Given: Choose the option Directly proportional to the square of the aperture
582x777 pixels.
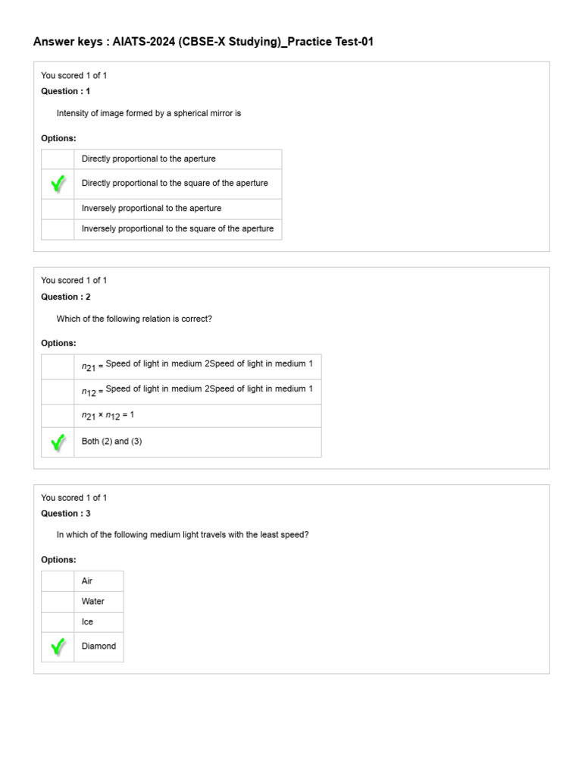Looking at the screenshot, I should tap(174, 184).
